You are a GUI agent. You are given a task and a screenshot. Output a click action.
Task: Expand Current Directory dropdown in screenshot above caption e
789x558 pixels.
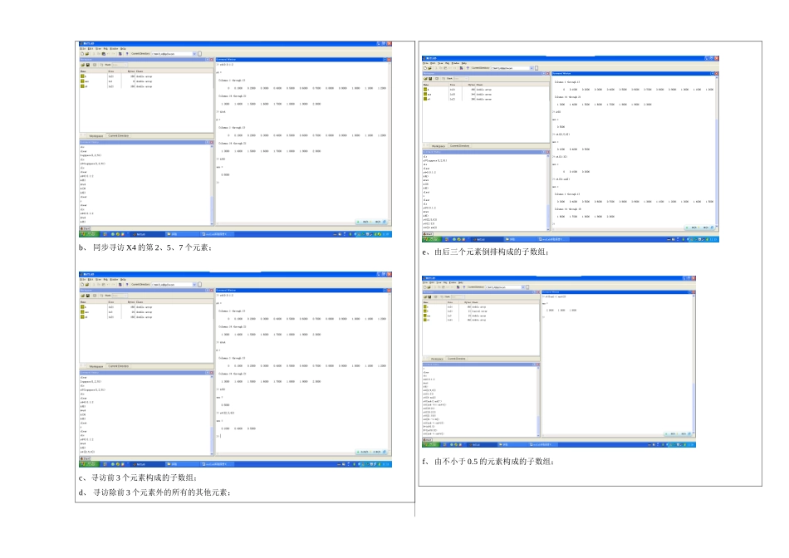tap(532, 68)
